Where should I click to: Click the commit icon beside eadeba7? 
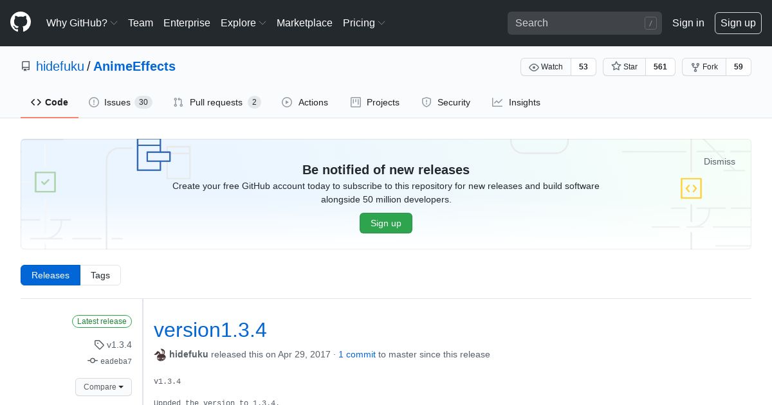(93, 361)
